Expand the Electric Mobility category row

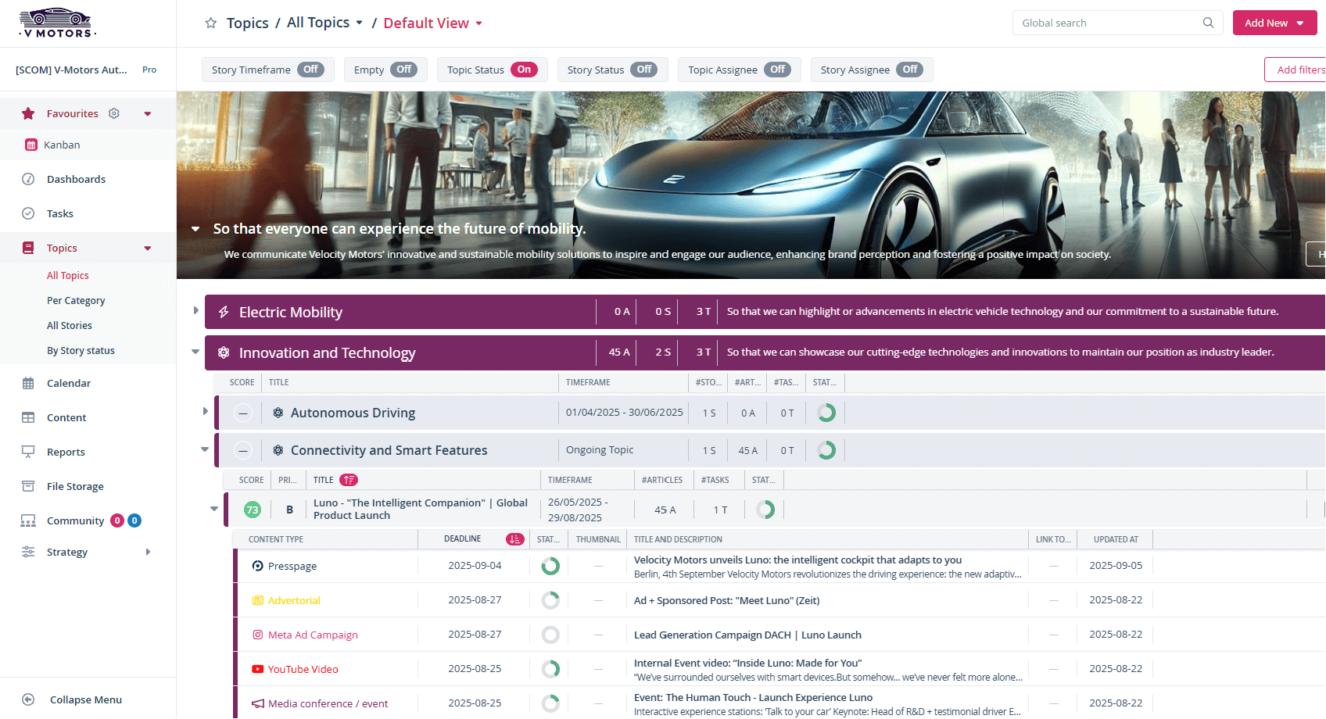pyautogui.click(x=195, y=311)
